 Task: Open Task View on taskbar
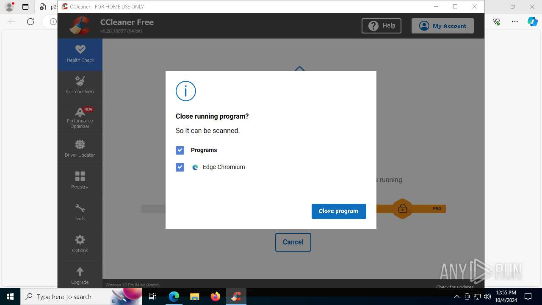tap(153, 297)
